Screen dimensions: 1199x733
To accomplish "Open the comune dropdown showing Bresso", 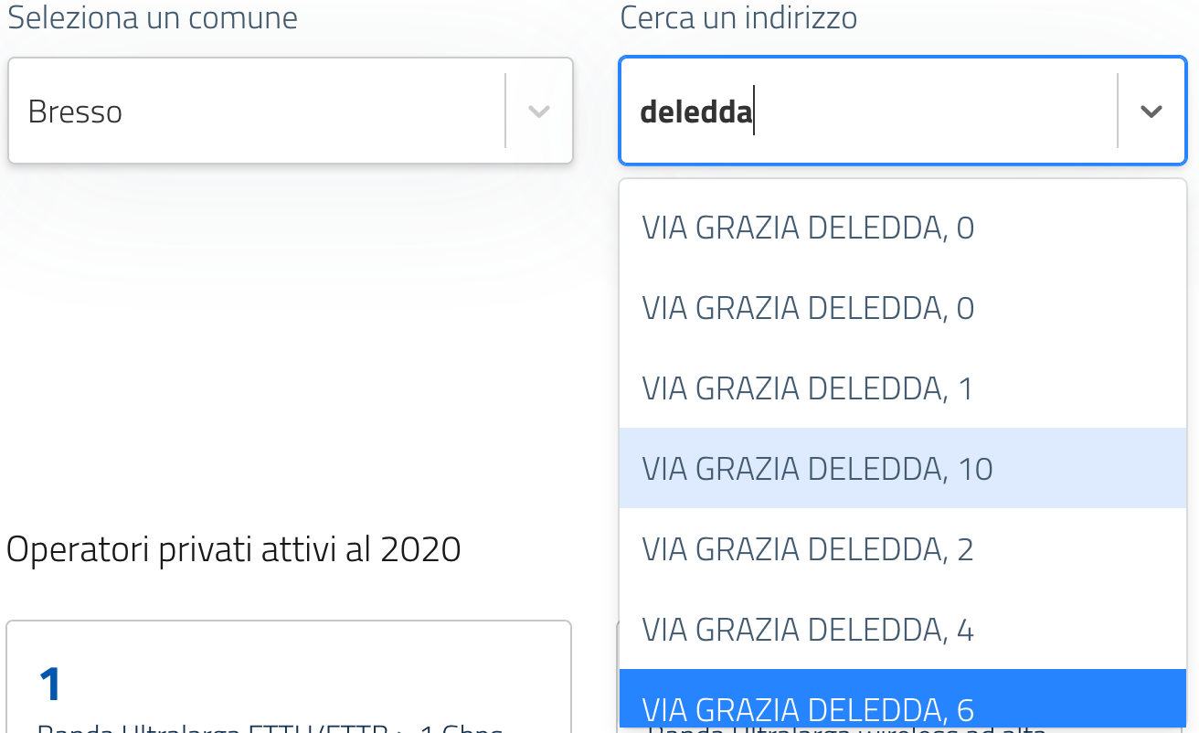I will (x=256, y=112).
